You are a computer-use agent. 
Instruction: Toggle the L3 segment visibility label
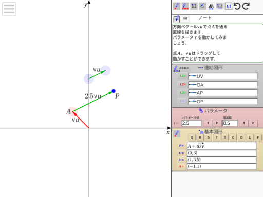183,93
